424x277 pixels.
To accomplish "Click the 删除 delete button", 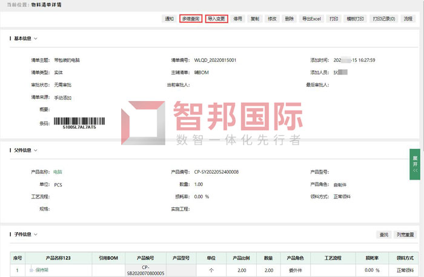I will tap(289, 19).
